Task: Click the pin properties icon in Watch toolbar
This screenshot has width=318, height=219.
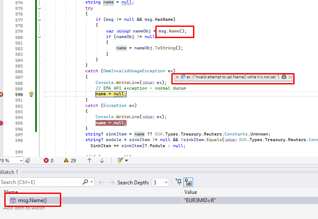Action: (x=178, y=182)
